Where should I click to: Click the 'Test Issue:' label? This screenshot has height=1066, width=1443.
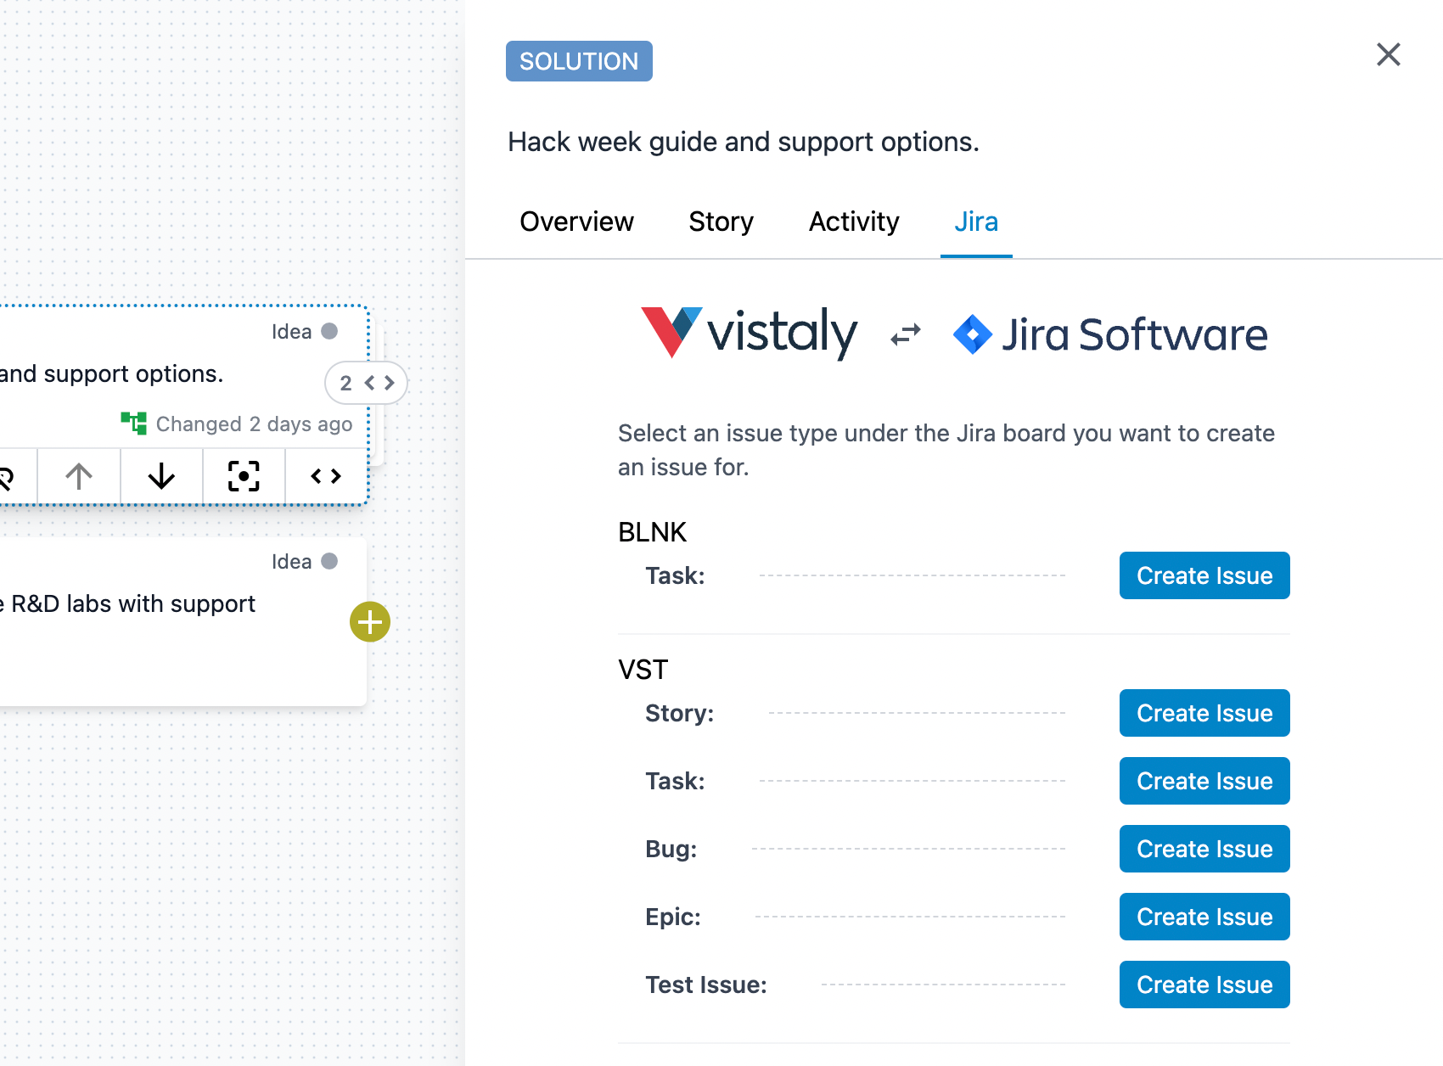tap(705, 985)
